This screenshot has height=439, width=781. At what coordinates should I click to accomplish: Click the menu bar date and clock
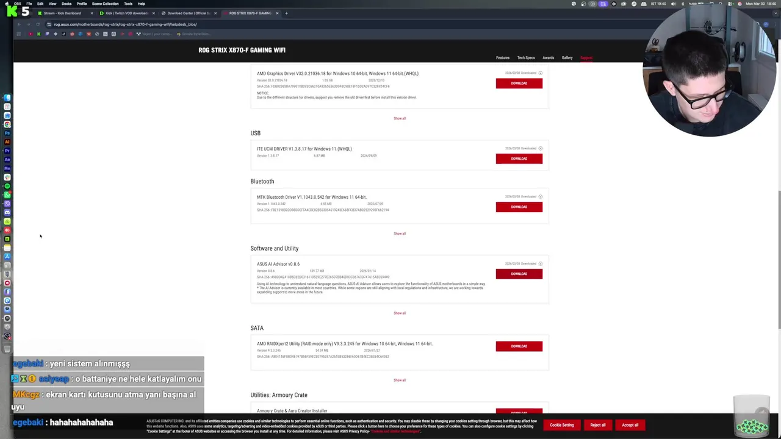[x=761, y=4]
